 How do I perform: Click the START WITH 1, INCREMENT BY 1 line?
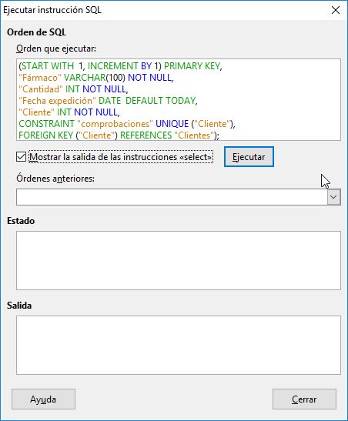click(120, 66)
